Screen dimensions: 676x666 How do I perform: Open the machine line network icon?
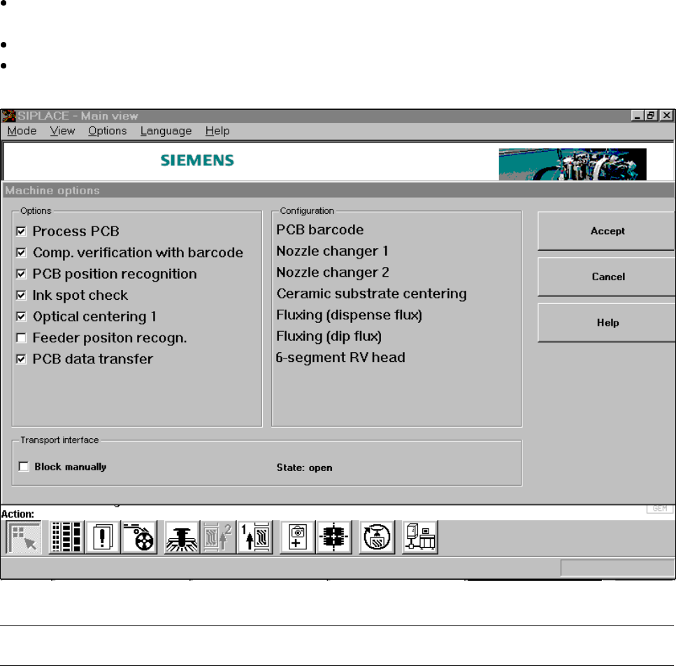pyautogui.click(x=420, y=537)
